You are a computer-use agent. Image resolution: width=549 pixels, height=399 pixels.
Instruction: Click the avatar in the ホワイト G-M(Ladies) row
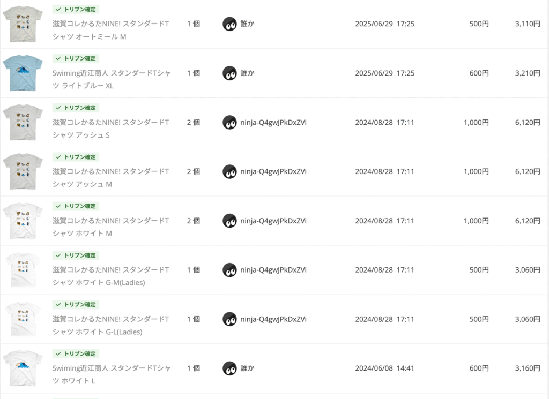coord(229,270)
